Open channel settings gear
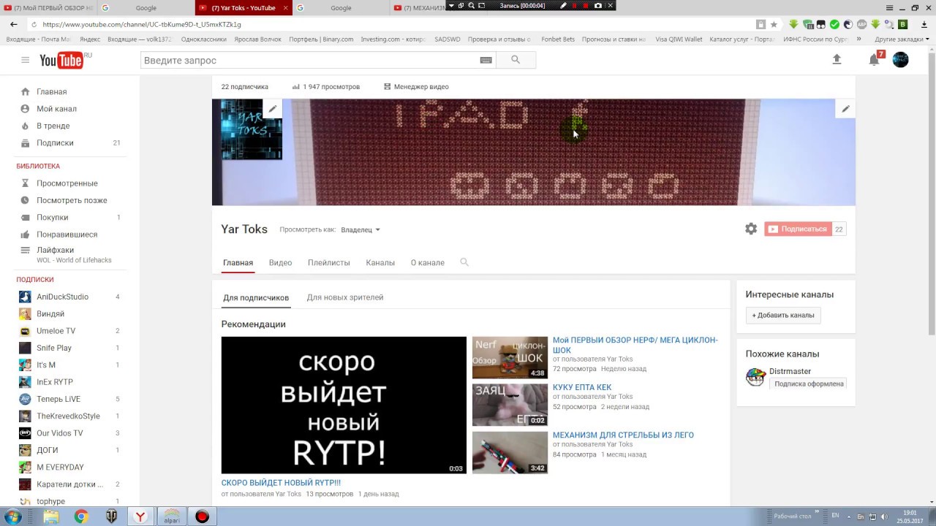Screen dimensions: 936x526 pos(751,229)
